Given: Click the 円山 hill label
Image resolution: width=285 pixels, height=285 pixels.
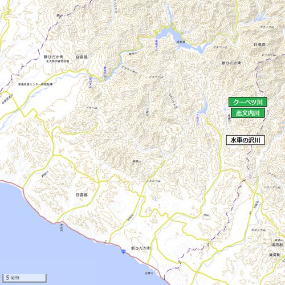Looking at the screenshot, I should point(206,215).
